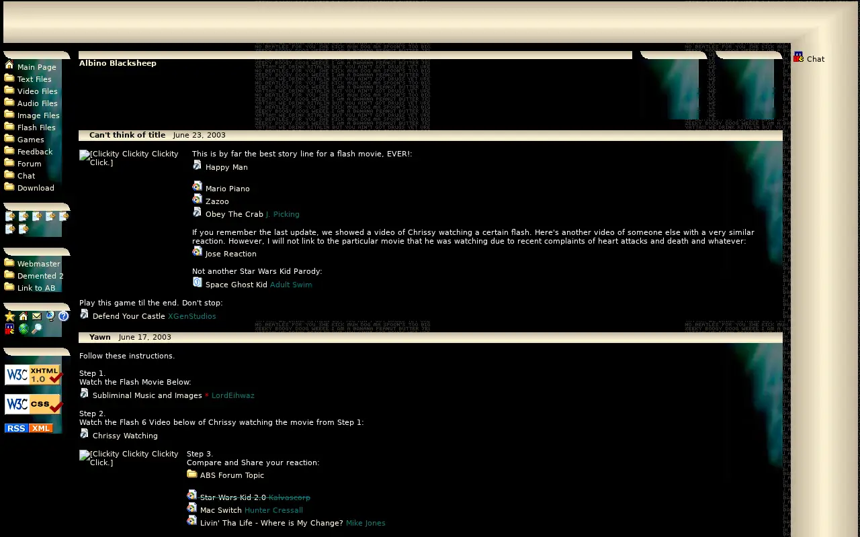The height and width of the screenshot is (537, 860).
Task: Click the house icon beside Main Page
Action: click(x=9, y=65)
